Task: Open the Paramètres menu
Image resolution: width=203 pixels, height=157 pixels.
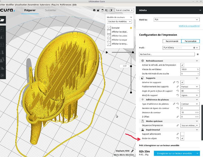Action: click(x=33, y=5)
